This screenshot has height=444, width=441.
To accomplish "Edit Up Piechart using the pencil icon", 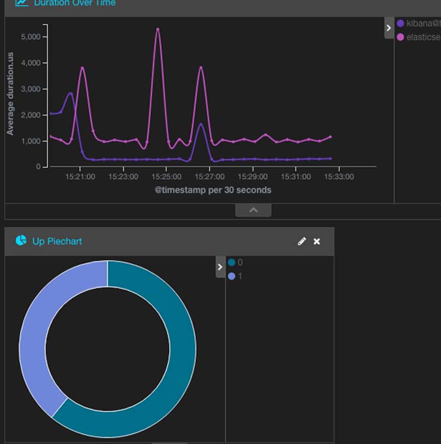I will click(301, 241).
